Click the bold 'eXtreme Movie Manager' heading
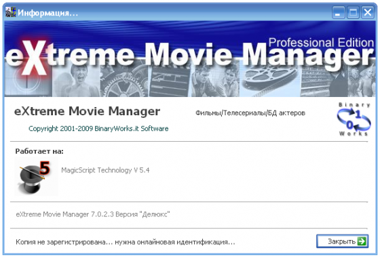 [87, 111]
